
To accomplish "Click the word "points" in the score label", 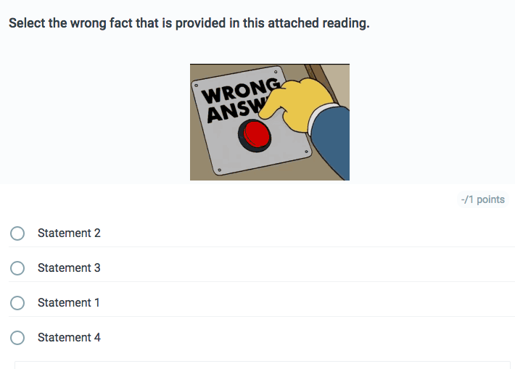I will (x=490, y=199).
